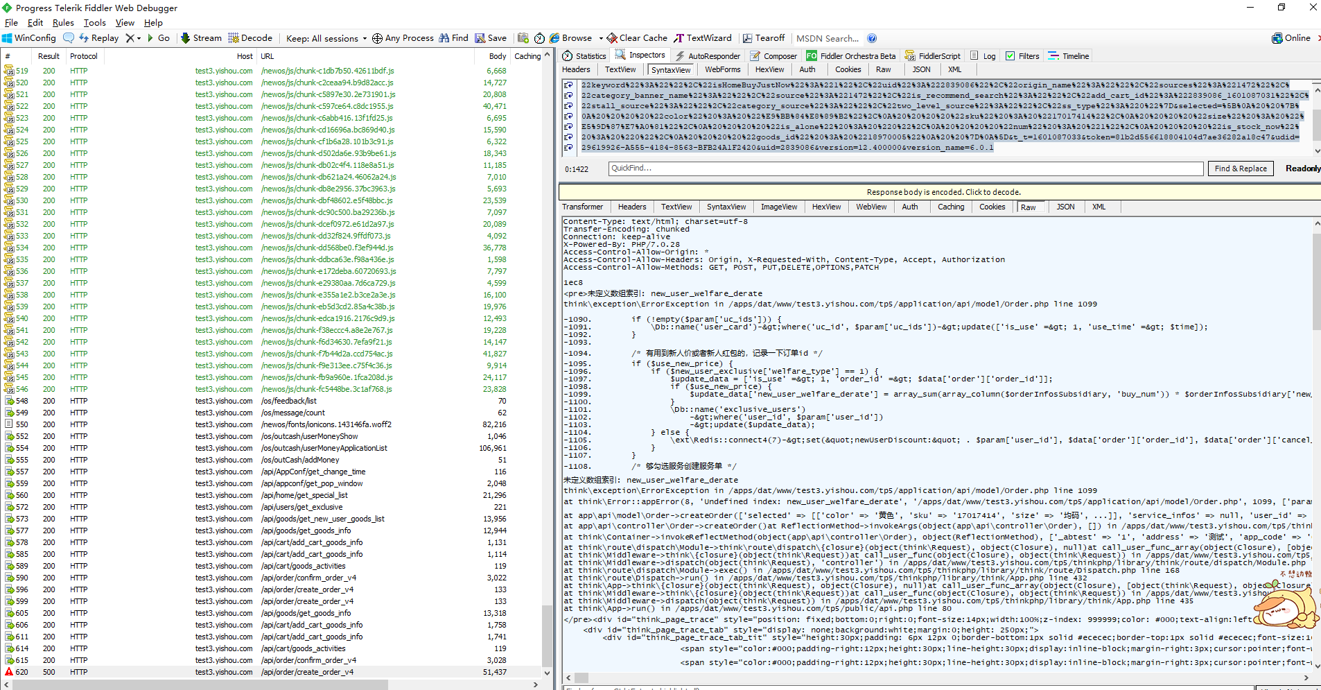Click Clear Cache in toolbar

(637, 38)
